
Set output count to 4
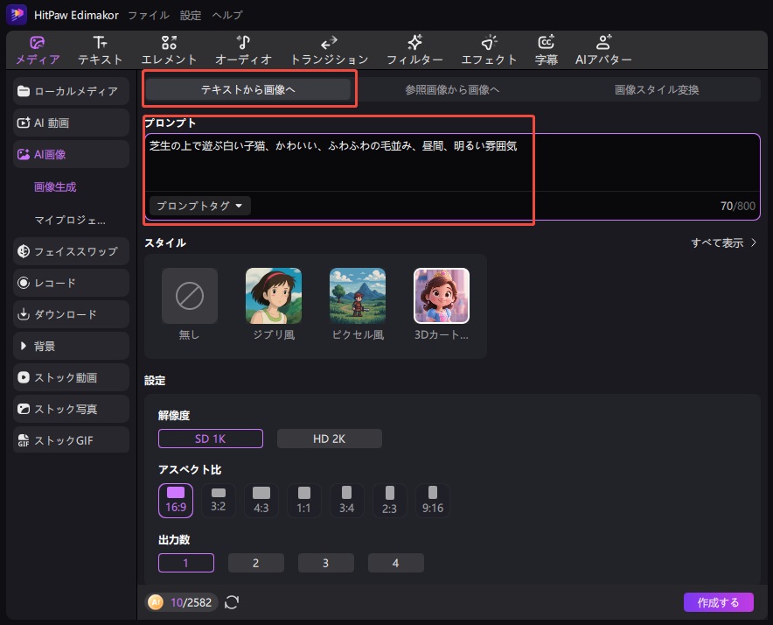tap(396, 563)
